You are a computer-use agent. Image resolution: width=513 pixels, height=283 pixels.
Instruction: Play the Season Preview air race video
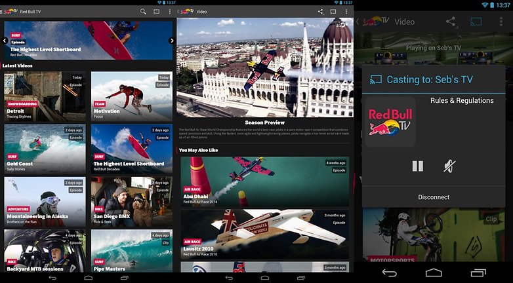coord(265,67)
